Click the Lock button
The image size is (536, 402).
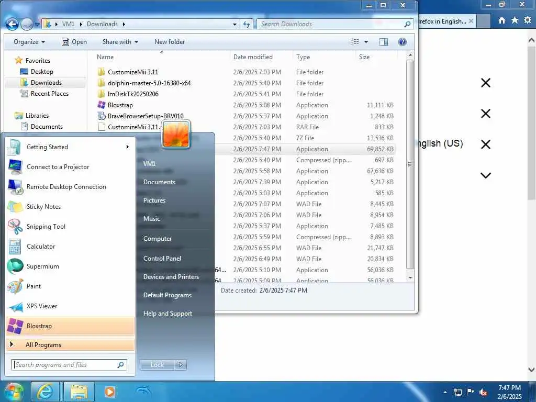click(x=157, y=365)
